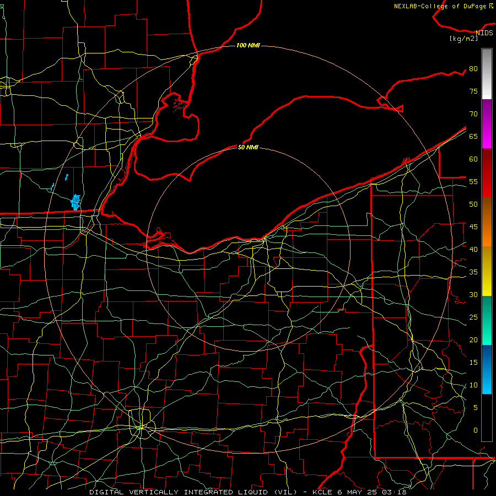Click the legend value 15
Viewport: 496px width, 496px height.
tap(473, 363)
